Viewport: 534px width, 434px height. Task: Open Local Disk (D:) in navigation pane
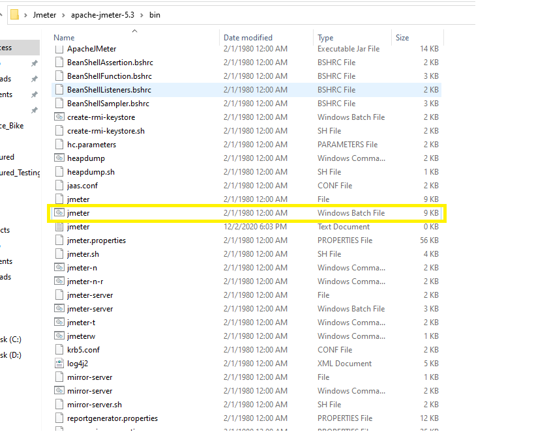[x=10, y=355]
